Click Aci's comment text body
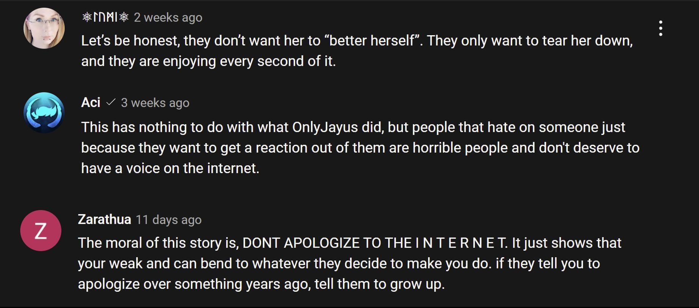 [342, 147]
